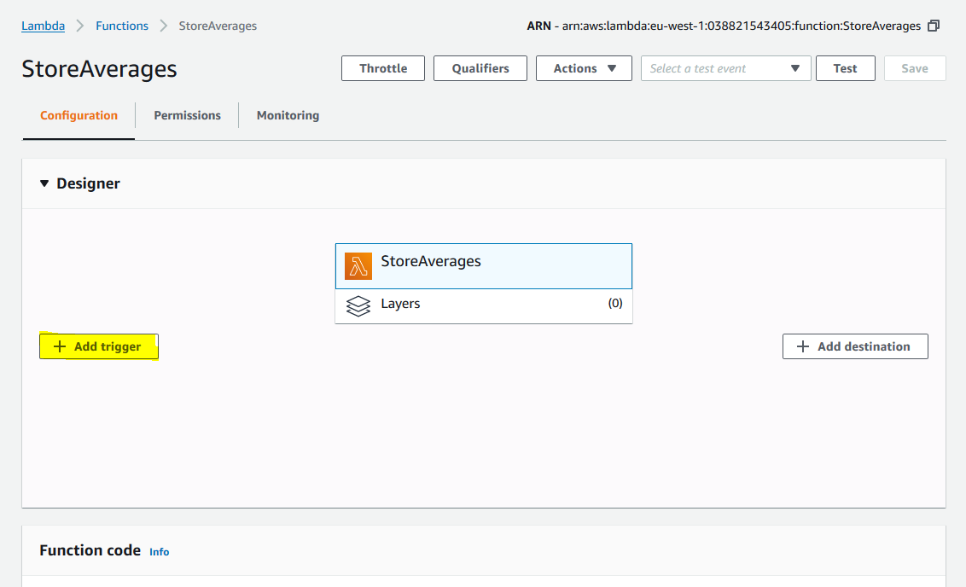Open the Function code Info link
966x587 pixels.
(x=159, y=552)
